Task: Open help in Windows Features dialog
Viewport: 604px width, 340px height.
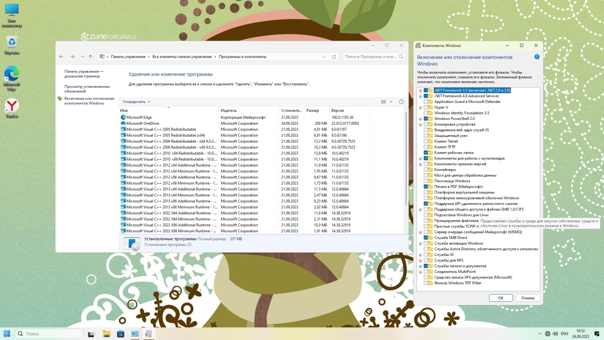Action: click(537, 57)
